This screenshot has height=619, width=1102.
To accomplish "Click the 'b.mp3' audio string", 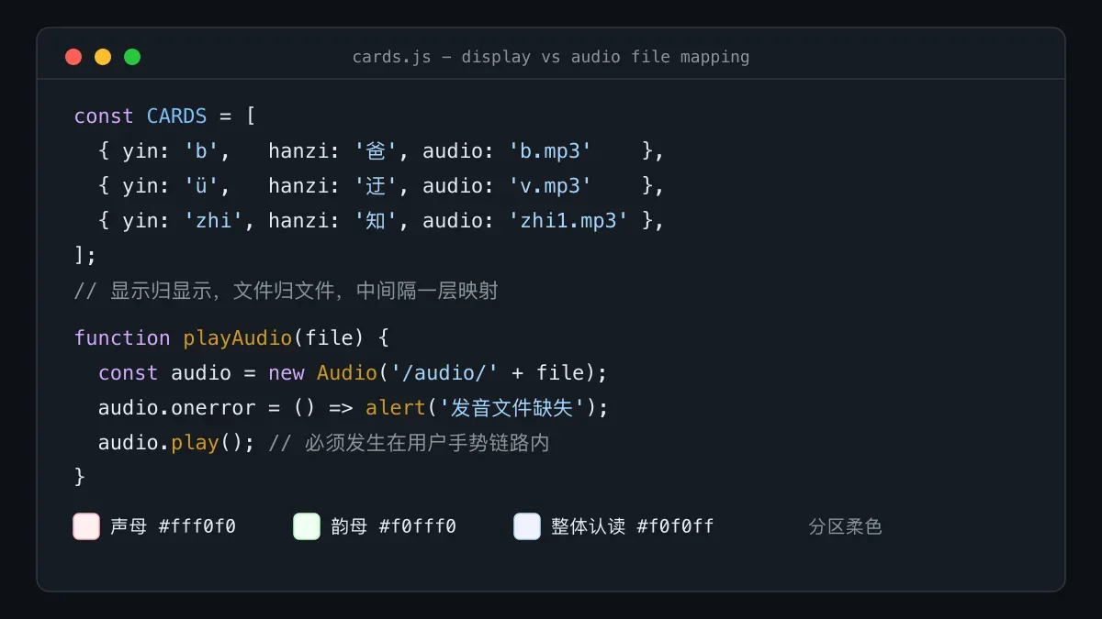I will (x=550, y=151).
